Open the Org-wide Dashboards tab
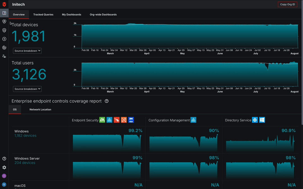 coord(103,15)
